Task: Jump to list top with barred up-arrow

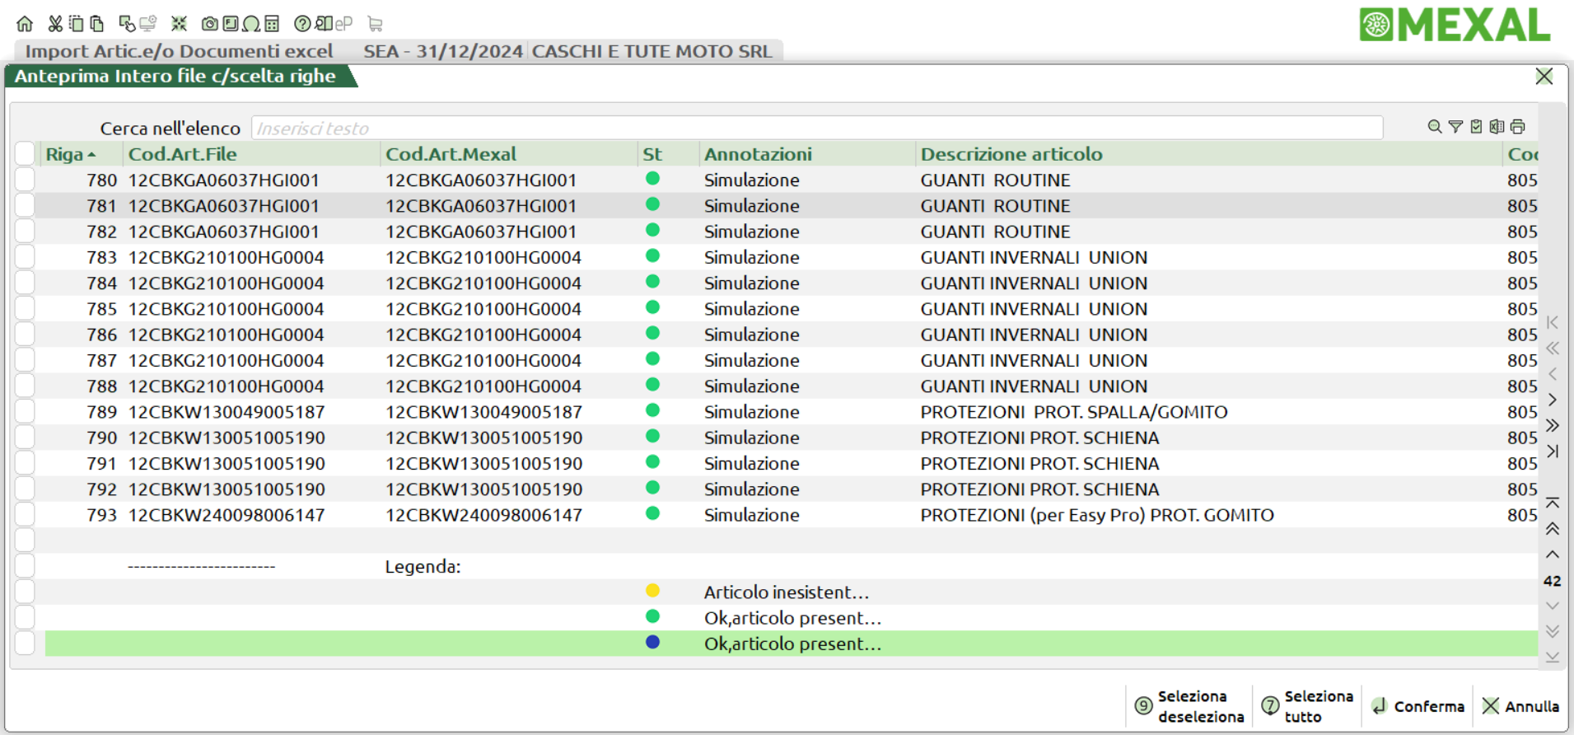Action: [x=1553, y=503]
